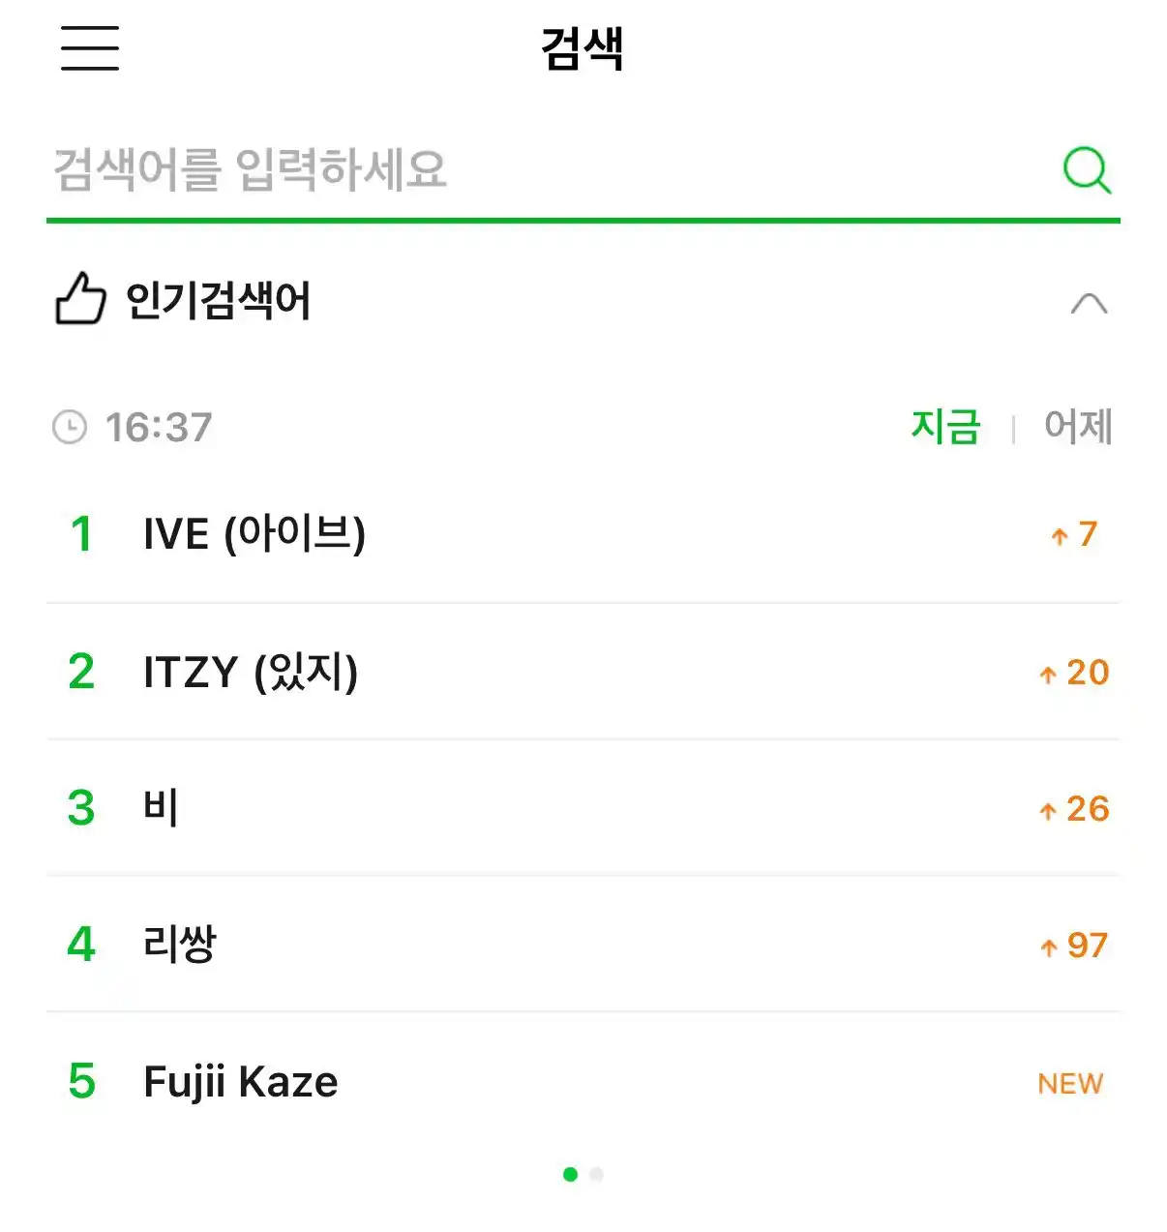Viewport: 1167px width, 1232px height.
Task: Collapse the 인기검색어 section with the chevron
Action: (x=1089, y=303)
